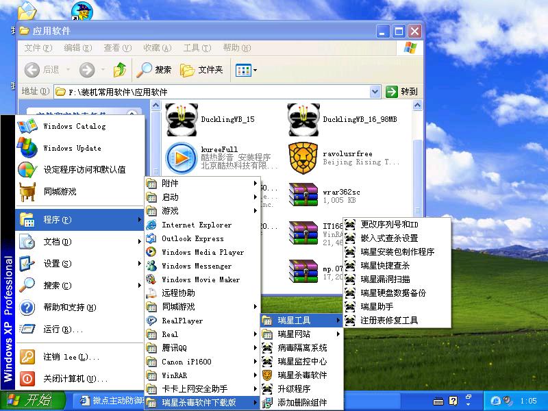This screenshot has height=411, width=548.
Task: Click 微点主动防御 taskbar button
Action: pyautogui.click(x=110, y=401)
